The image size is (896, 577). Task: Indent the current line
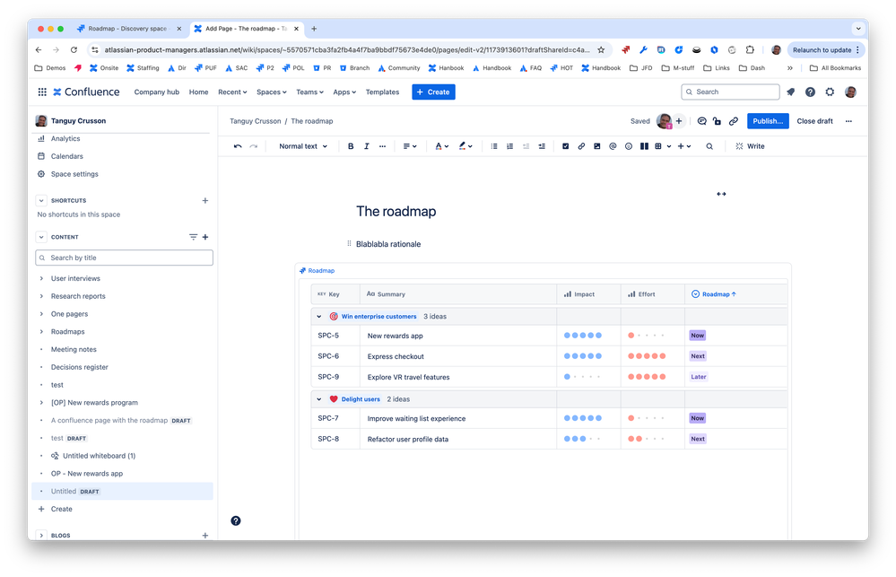pyautogui.click(x=542, y=146)
